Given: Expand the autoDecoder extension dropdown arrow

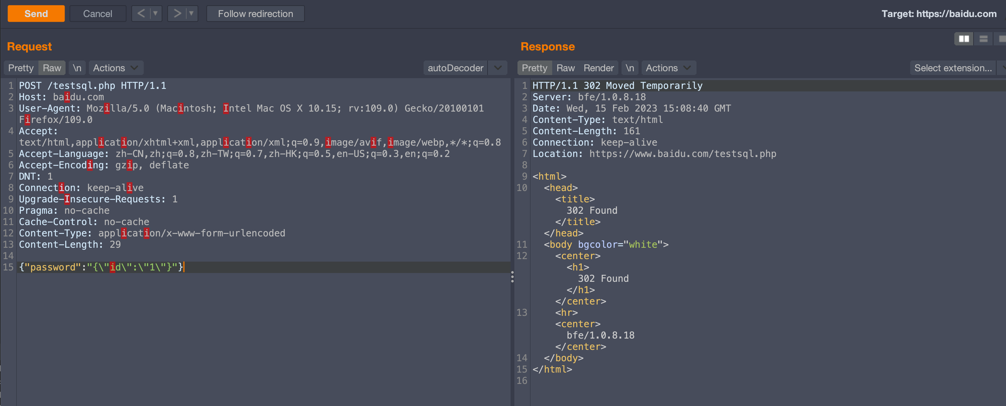Looking at the screenshot, I should (x=498, y=68).
